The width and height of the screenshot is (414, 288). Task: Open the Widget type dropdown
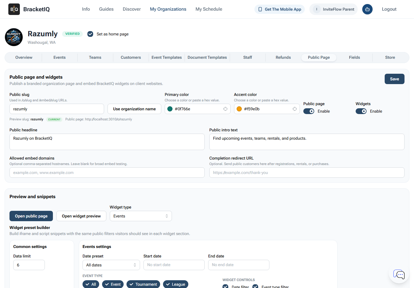tap(141, 216)
